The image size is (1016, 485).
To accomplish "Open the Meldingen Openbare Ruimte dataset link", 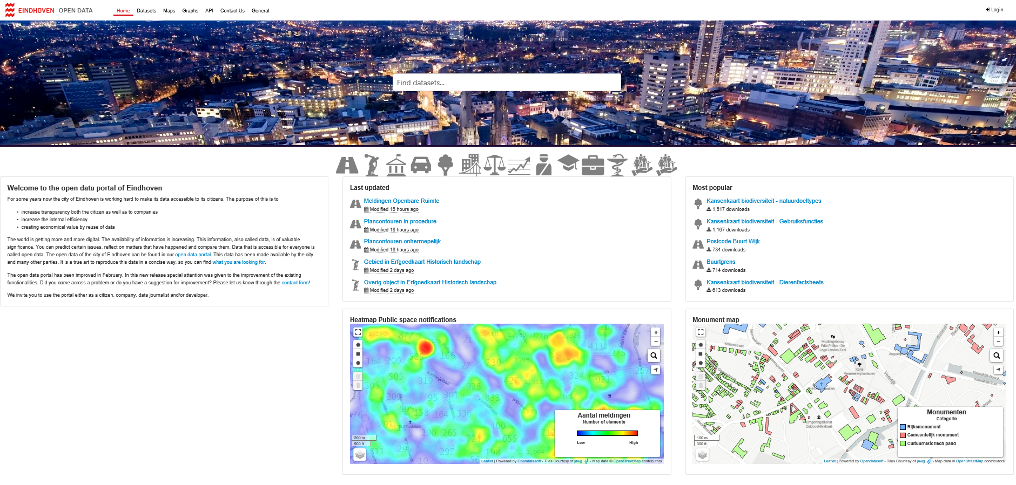I will (401, 201).
